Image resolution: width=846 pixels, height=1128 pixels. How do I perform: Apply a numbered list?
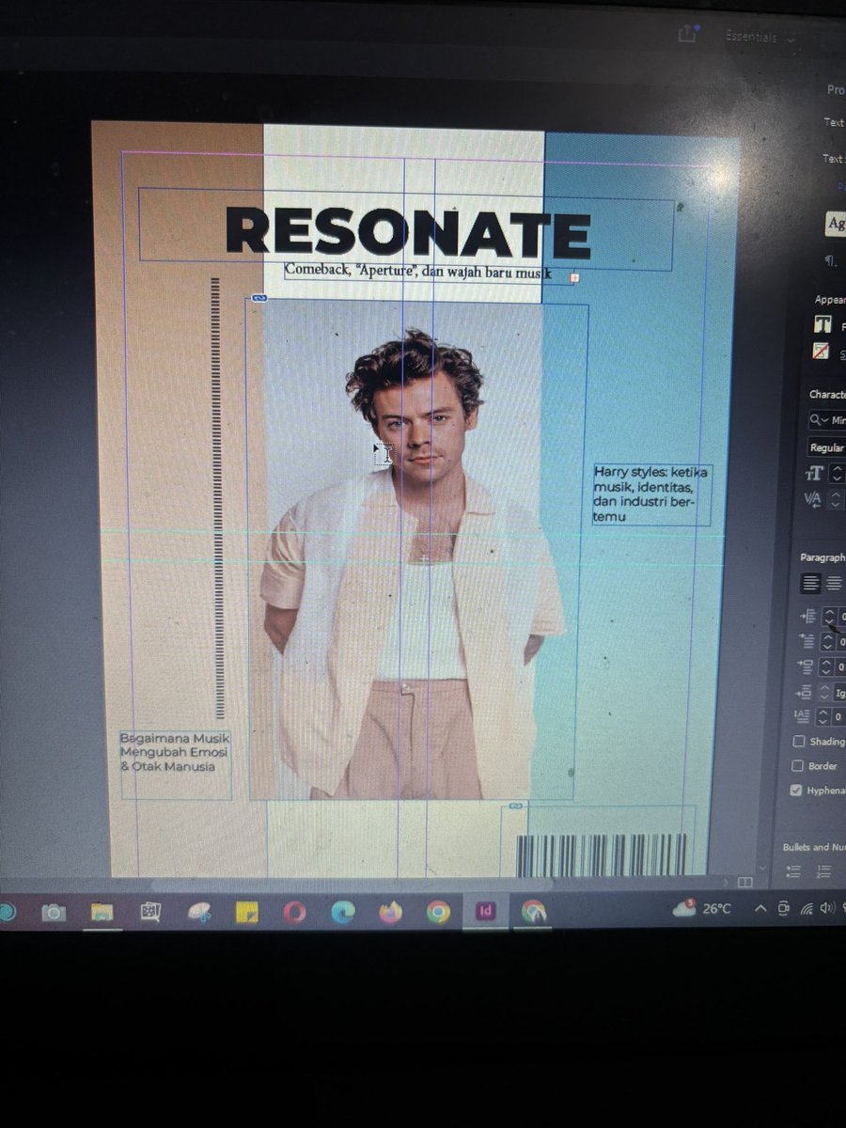(x=823, y=872)
